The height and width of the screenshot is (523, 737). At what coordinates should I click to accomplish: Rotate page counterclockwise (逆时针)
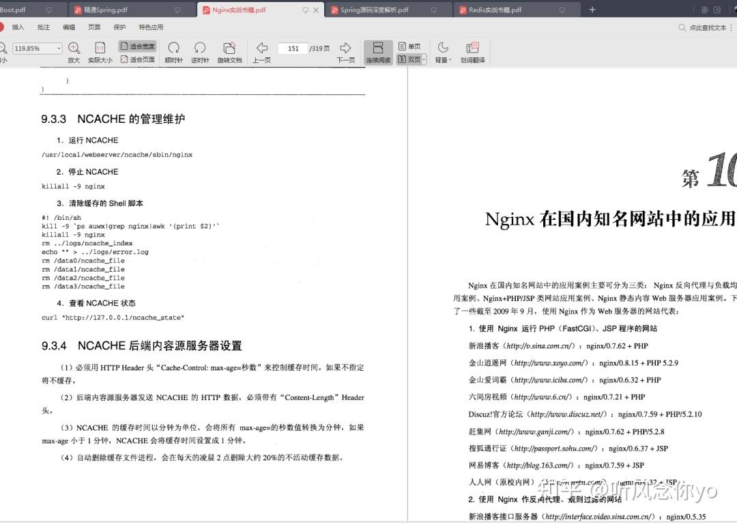tap(200, 52)
